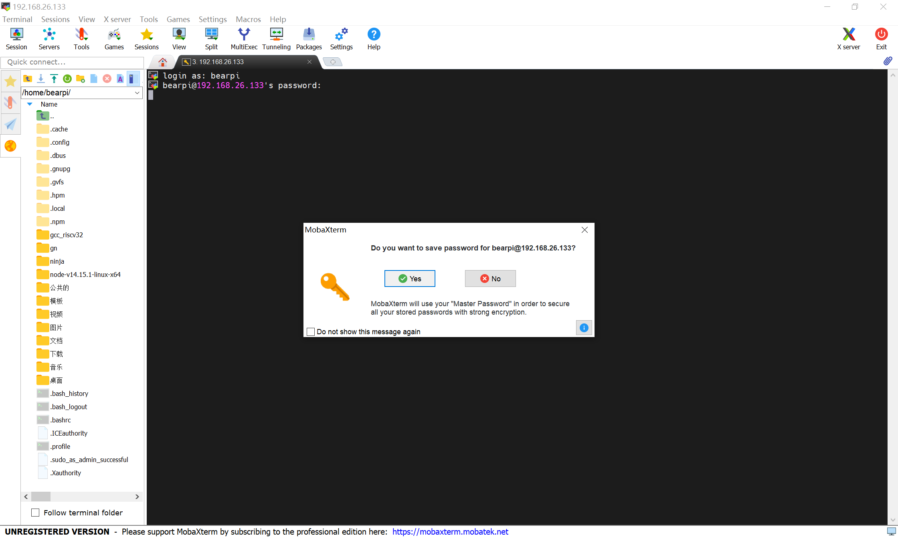Click the monitor icon in status bar
Screen dimensions: 898x537
[892, 531]
